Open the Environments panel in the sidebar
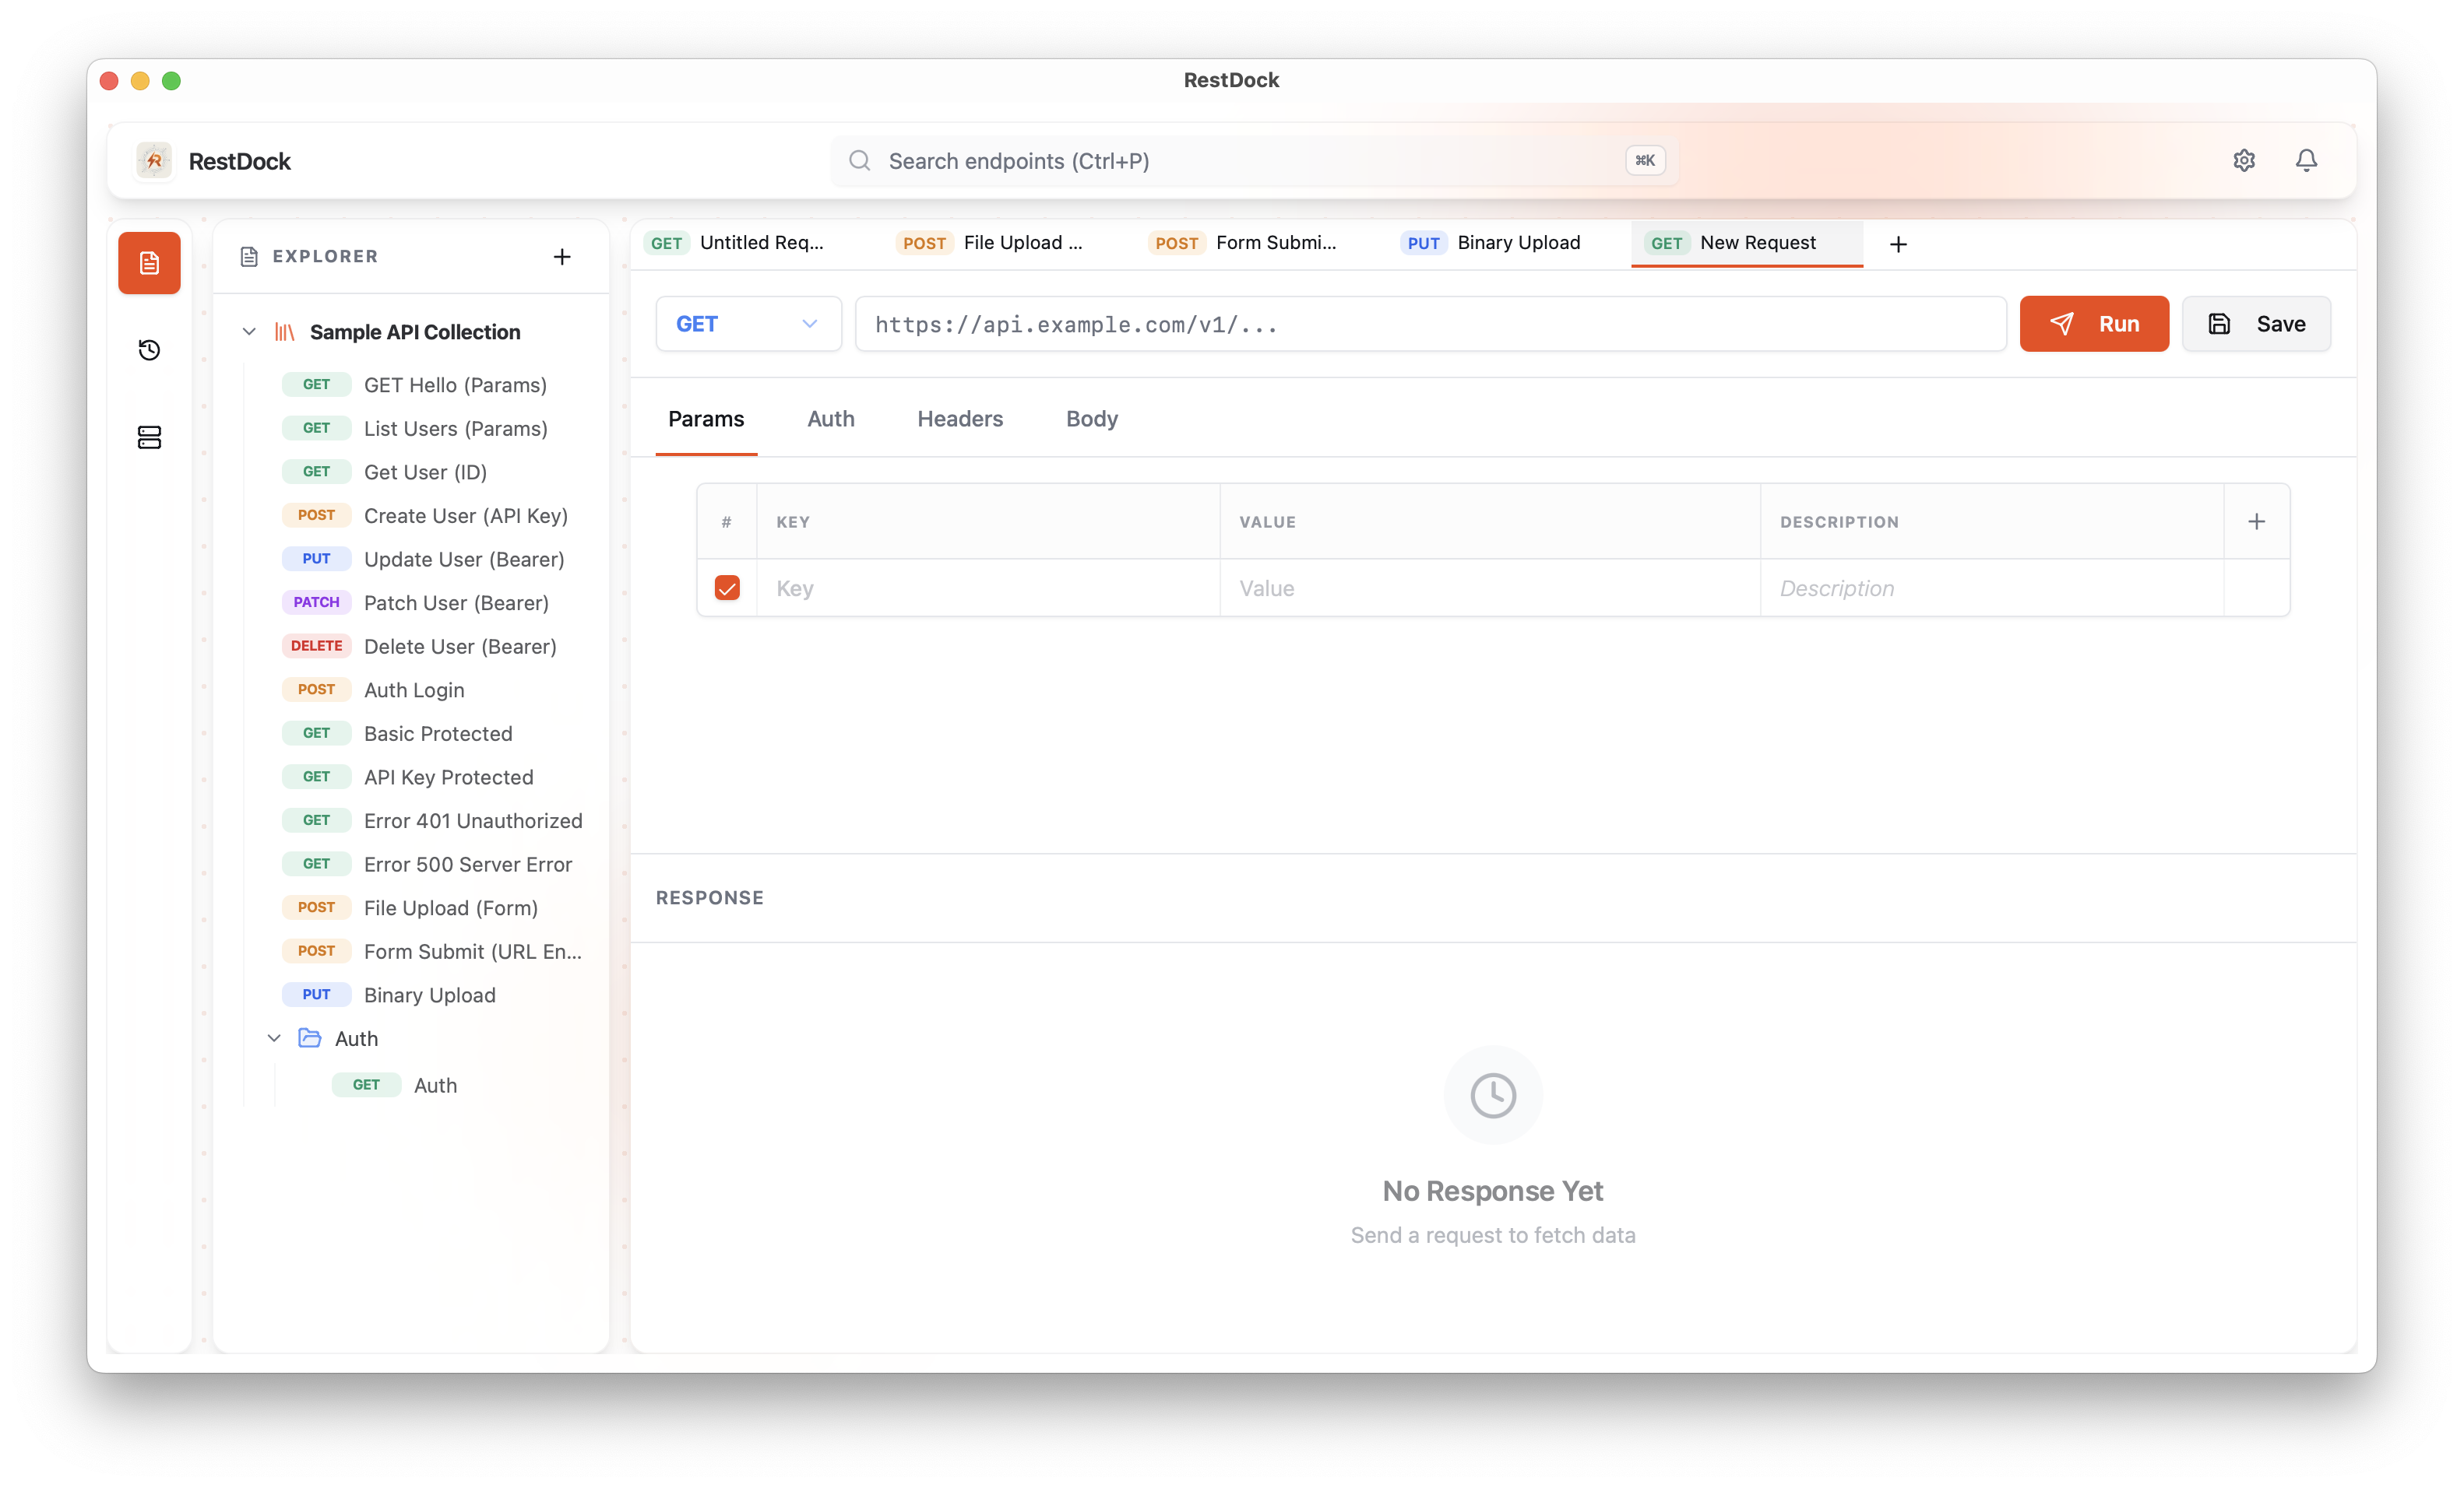Image resolution: width=2464 pixels, height=1488 pixels. (149, 437)
